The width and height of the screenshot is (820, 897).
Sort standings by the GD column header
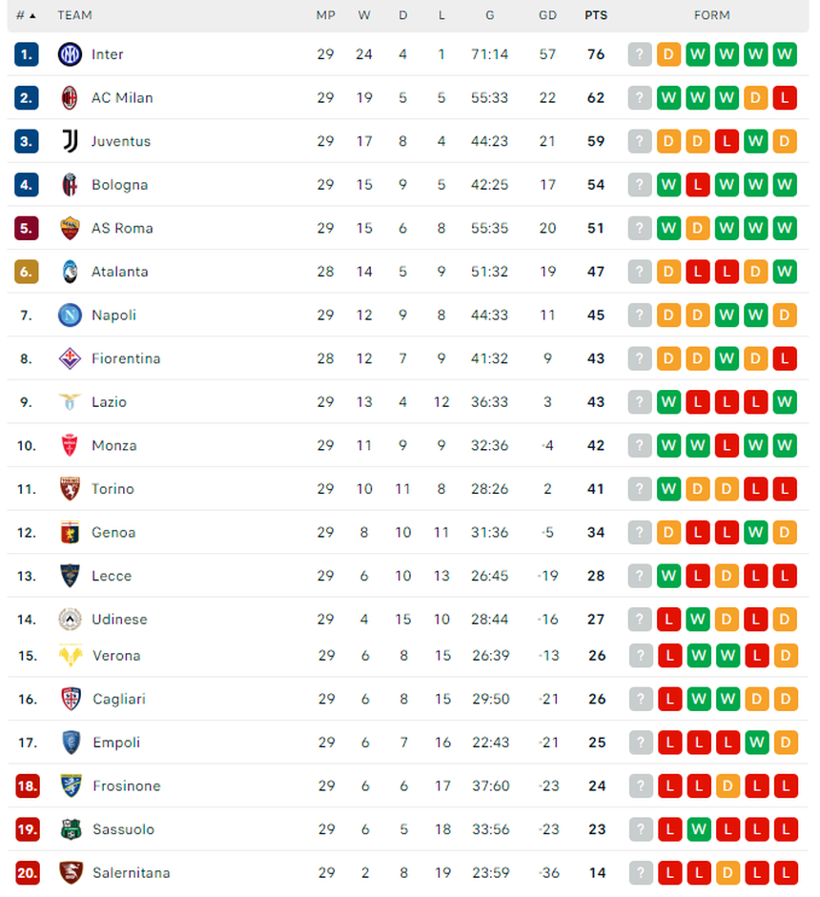click(547, 15)
